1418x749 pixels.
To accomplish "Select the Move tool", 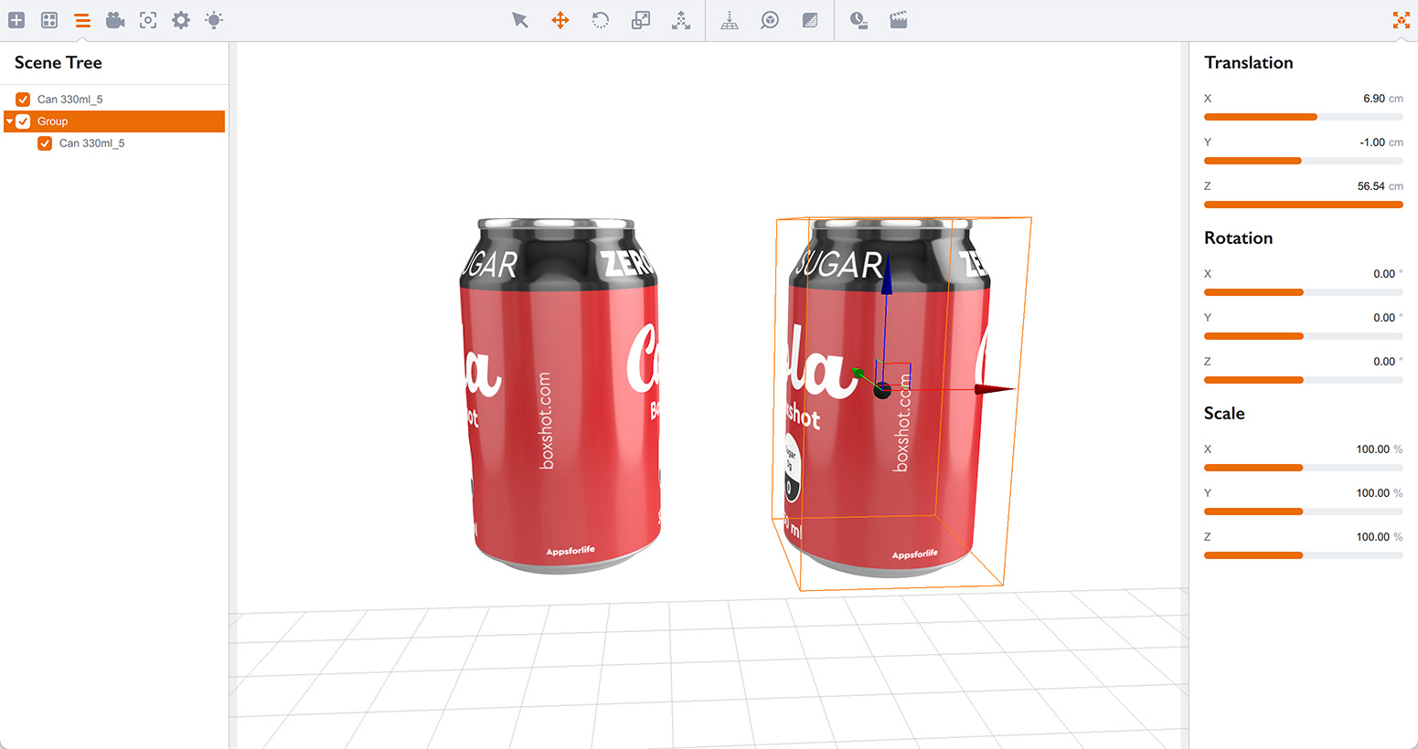I will tap(560, 19).
